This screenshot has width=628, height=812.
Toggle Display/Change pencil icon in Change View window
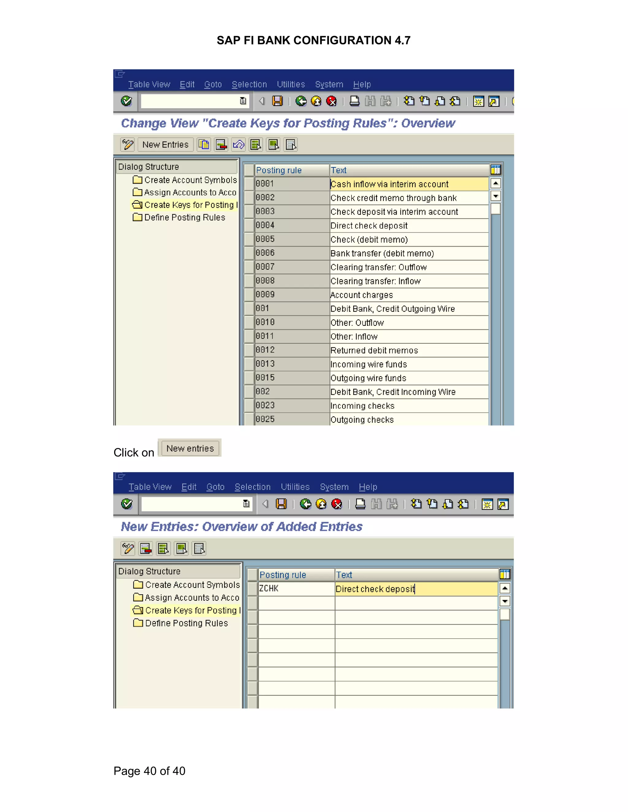click(128, 145)
